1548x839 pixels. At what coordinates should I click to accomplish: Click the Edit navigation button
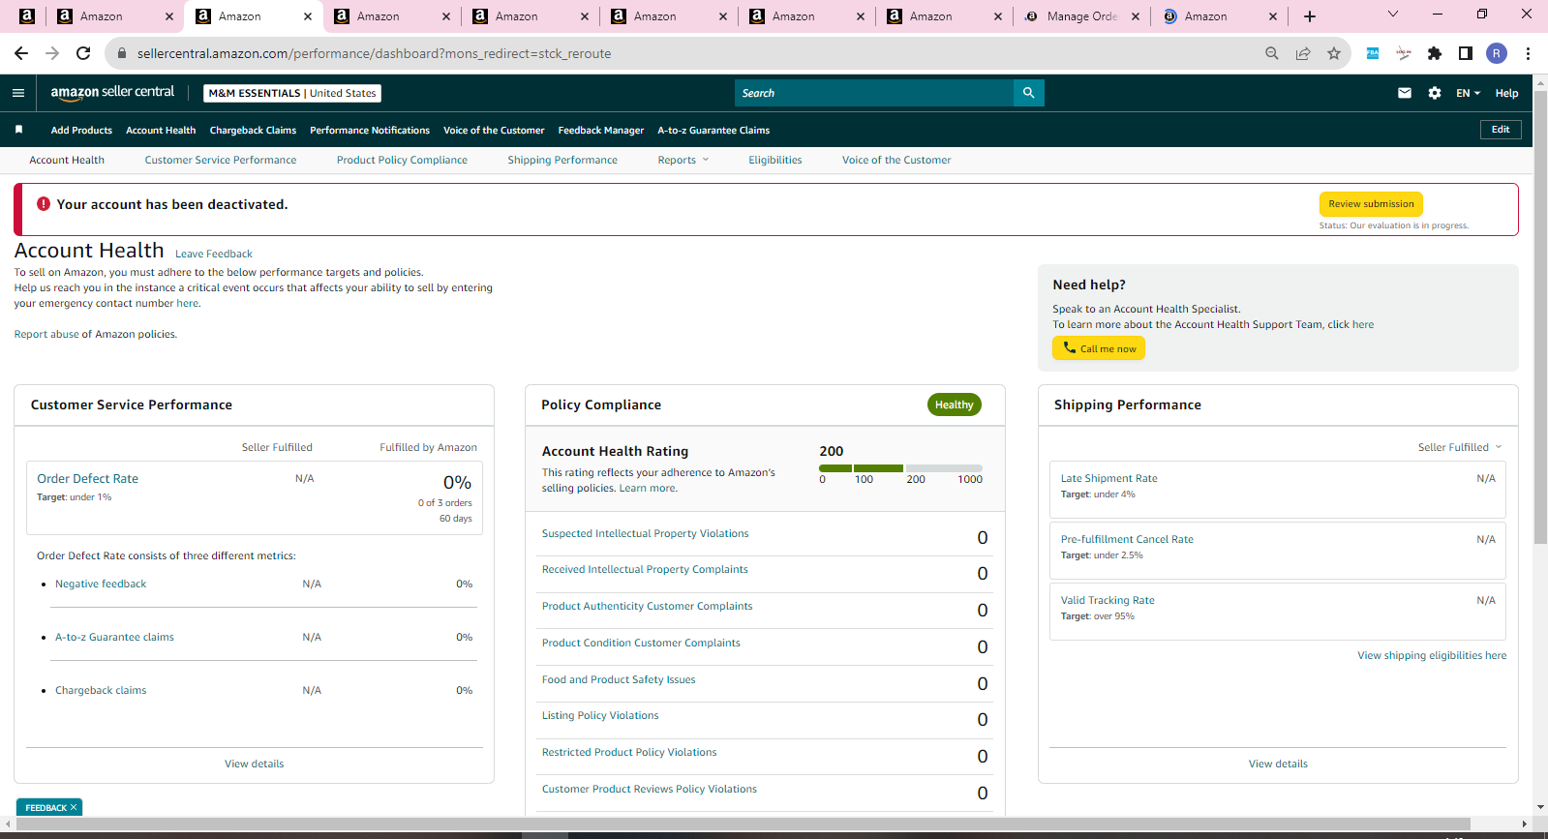click(1501, 130)
